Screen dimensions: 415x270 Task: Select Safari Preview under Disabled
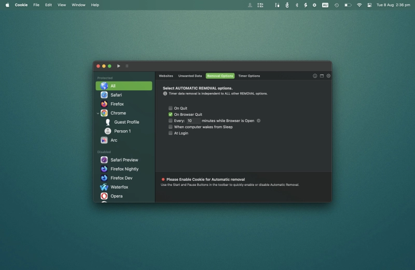124,160
